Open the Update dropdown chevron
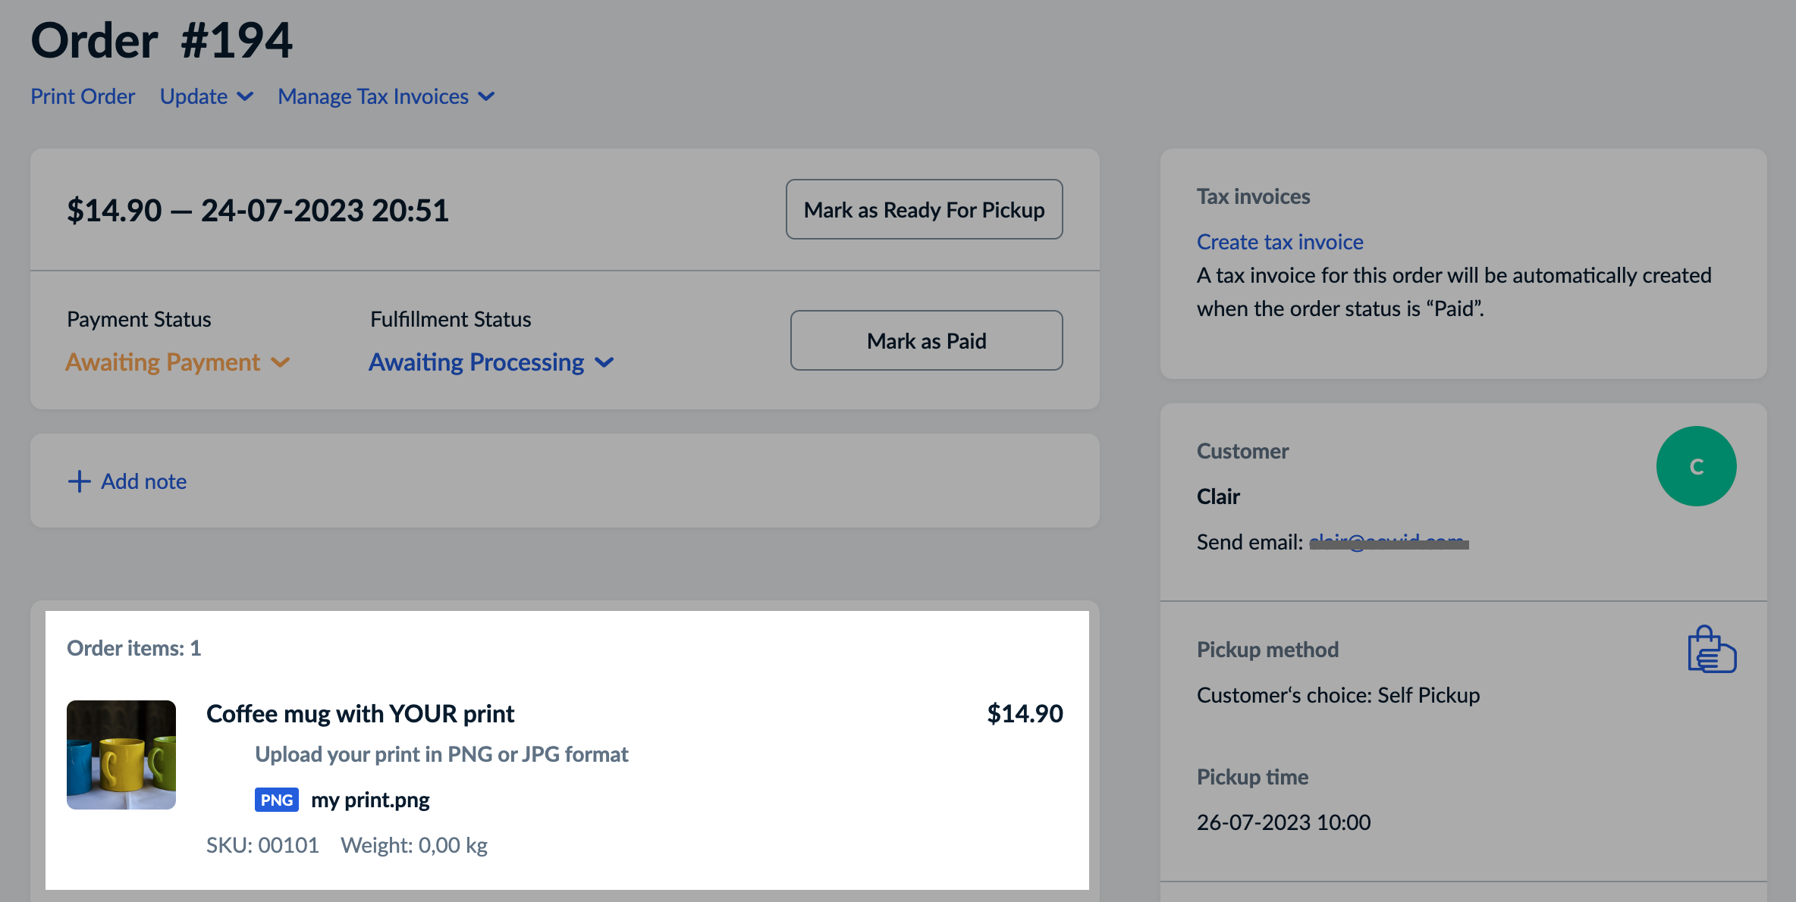 tap(245, 97)
